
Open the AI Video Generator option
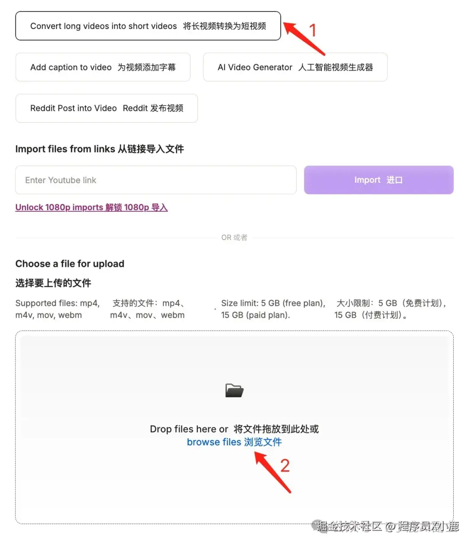click(x=295, y=67)
